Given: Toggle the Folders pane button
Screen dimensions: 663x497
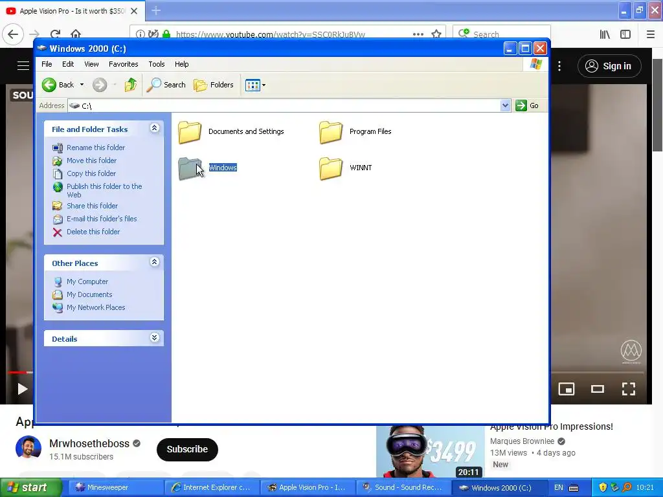Looking at the screenshot, I should 214,85.
